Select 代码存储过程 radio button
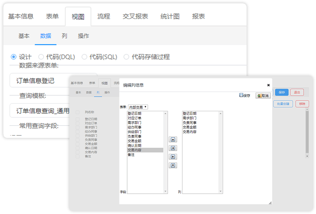Screen dimensions: 316x214 (126, 57)
